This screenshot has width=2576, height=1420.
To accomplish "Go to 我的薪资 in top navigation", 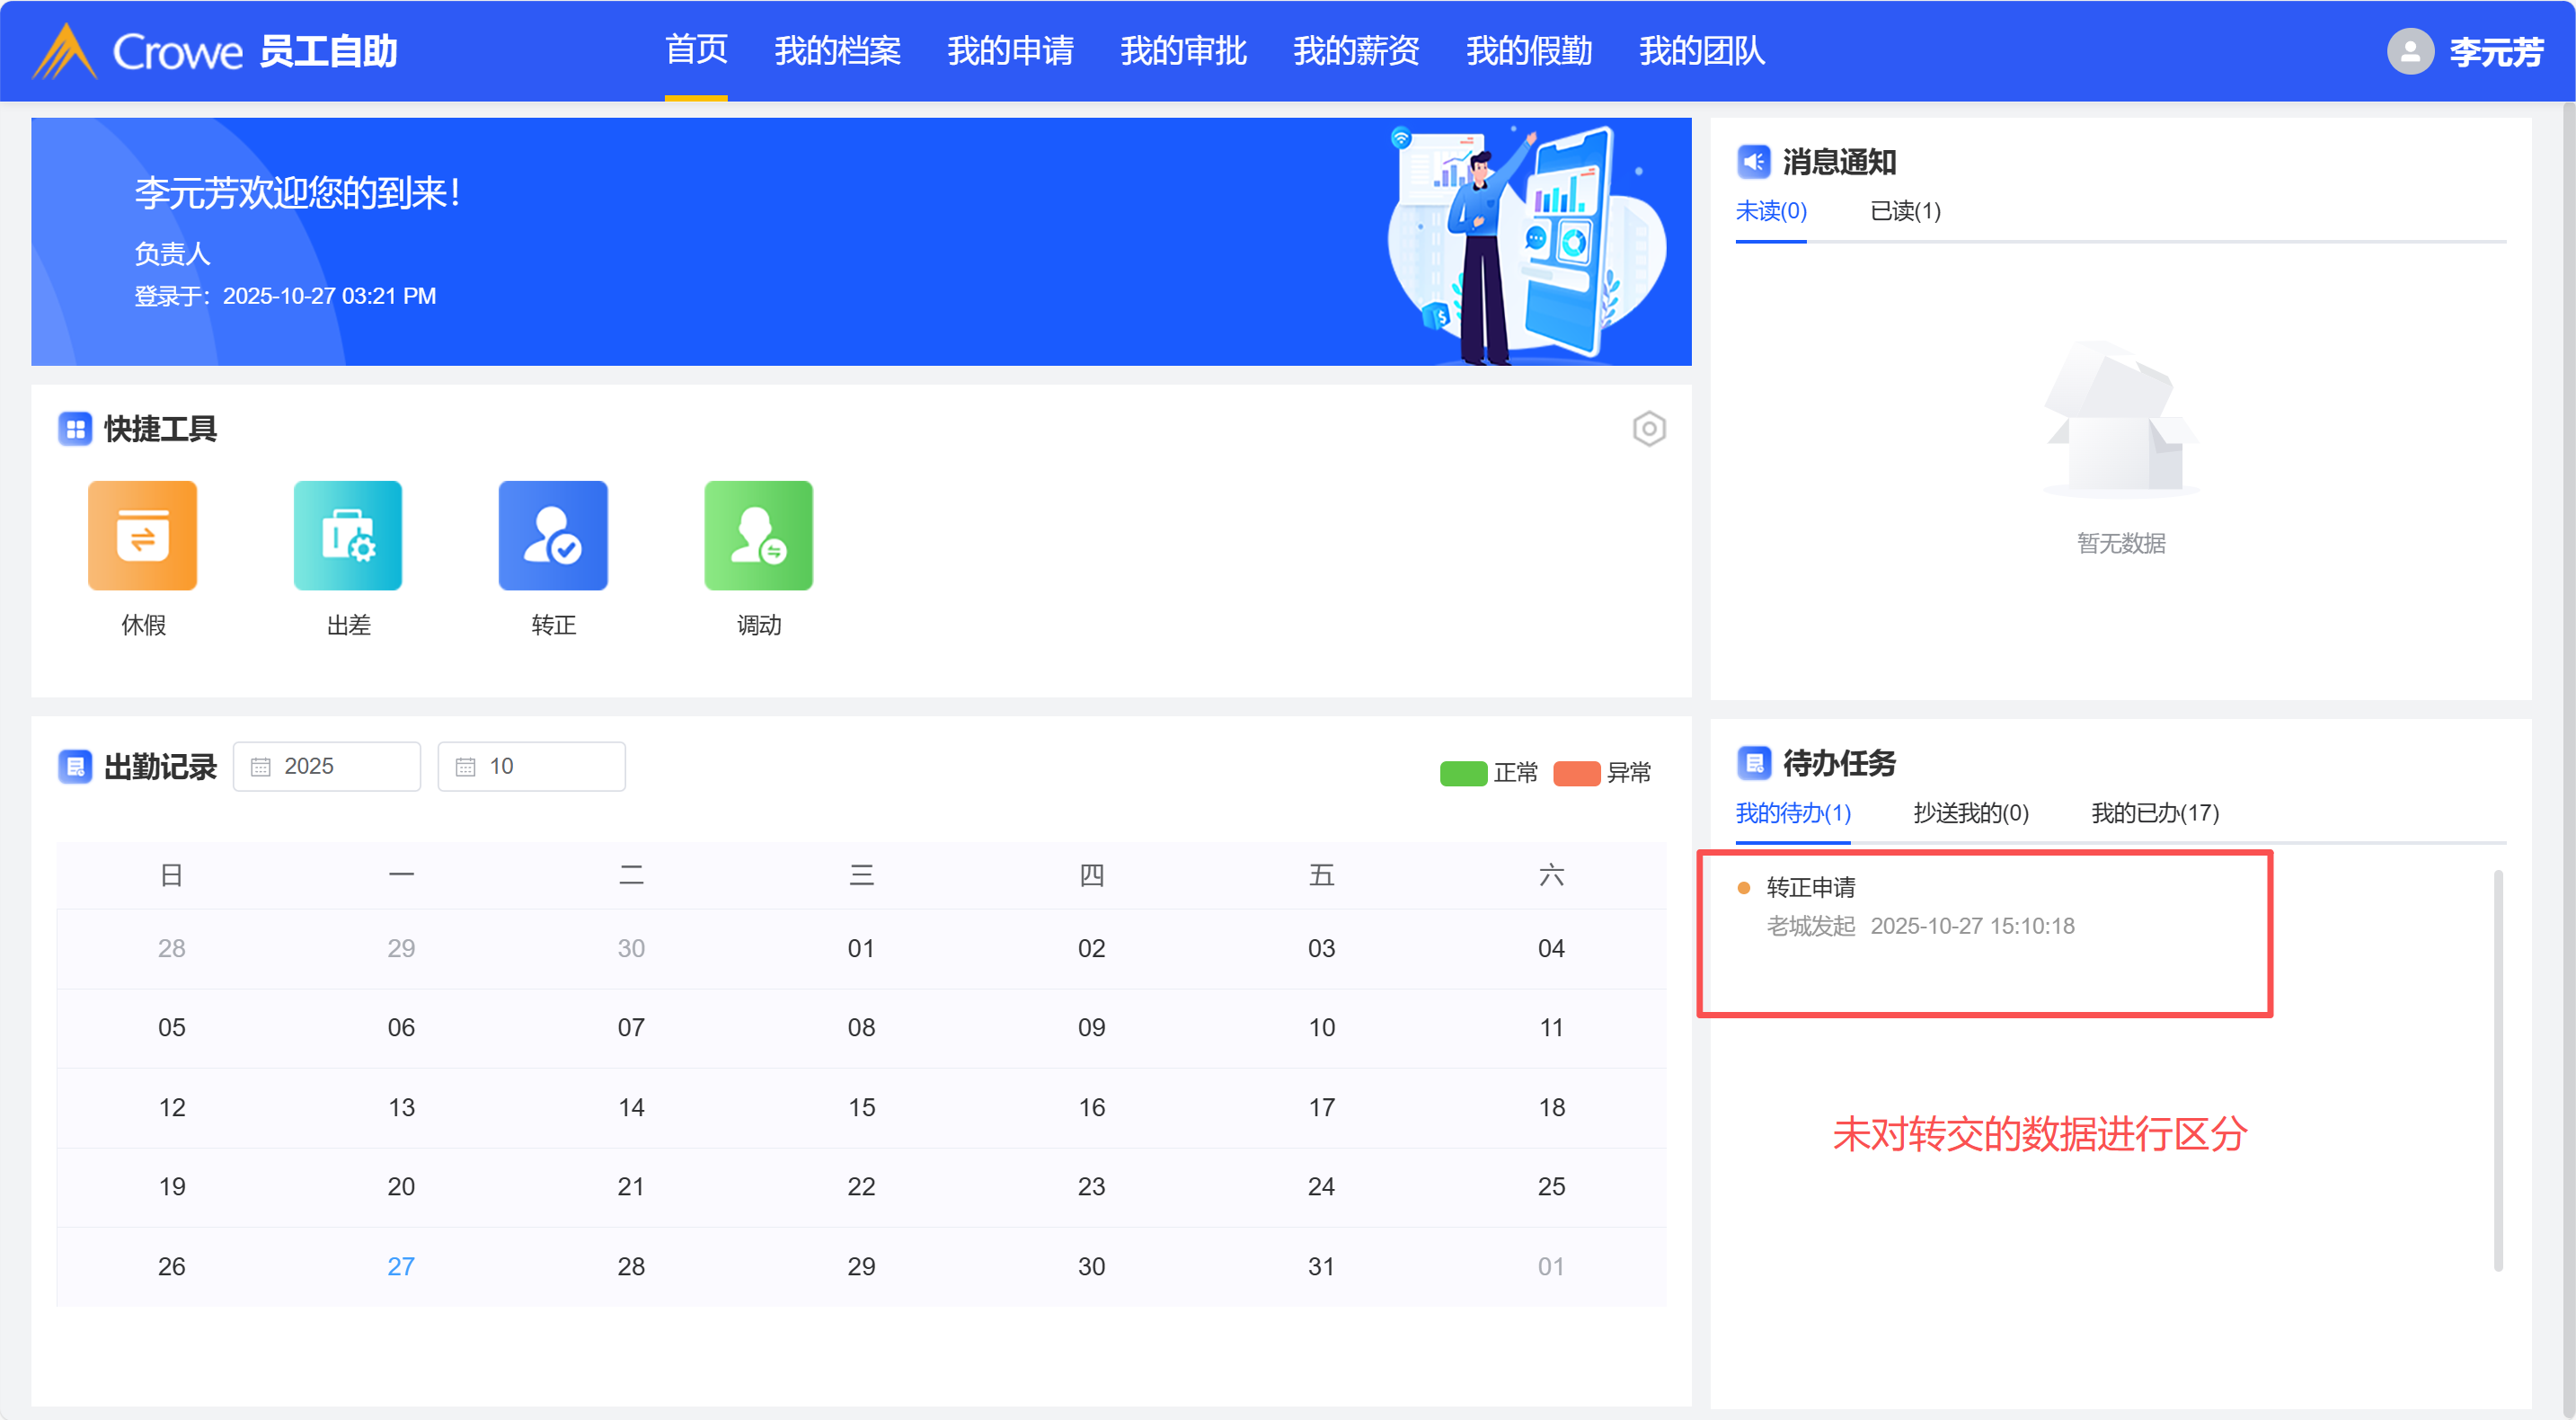I will (1355, 51).
